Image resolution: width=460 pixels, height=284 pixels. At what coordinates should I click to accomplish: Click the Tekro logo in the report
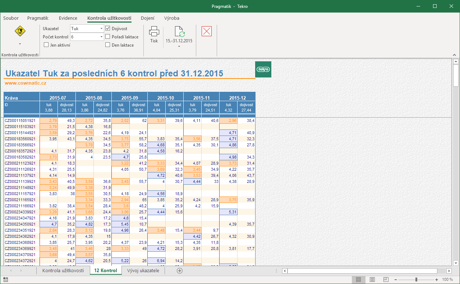coord(263,69)
